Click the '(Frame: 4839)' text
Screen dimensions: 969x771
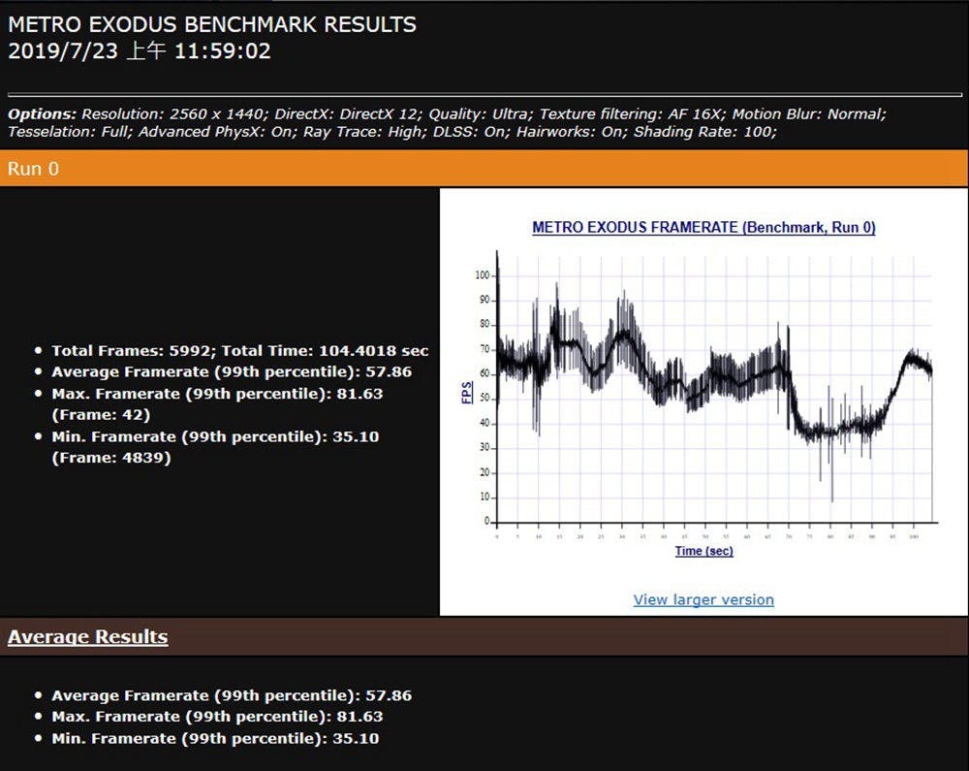tap(111, 458)
